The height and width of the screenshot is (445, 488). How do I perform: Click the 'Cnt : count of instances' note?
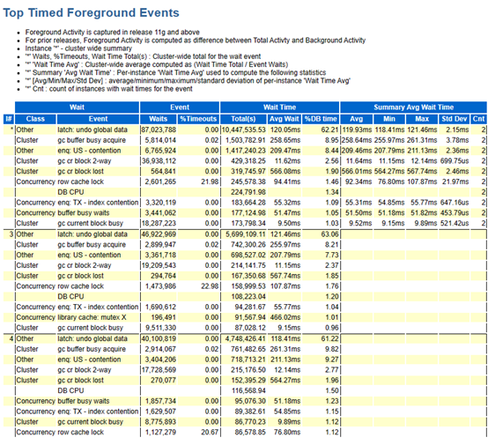pos(108,89)
